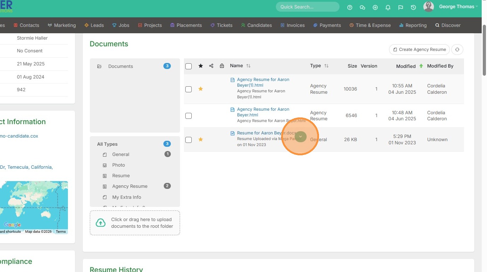487x272 pixels.
Task: Click Create Agency Resume button
Action: (419, 50)
